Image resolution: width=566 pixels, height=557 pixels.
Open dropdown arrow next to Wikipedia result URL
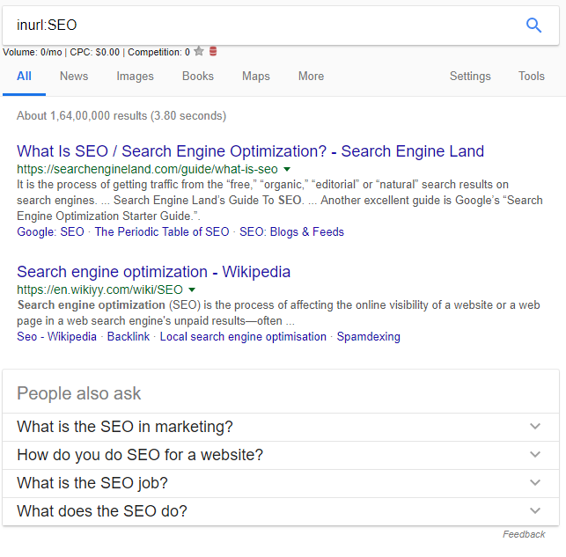tap(192, 289)
